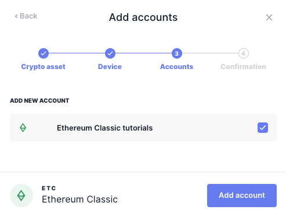Click the small Ethereum Classic diamond icon in account row
Image resolution: width=286 pixels, height=217 pixels.
[x=23, y=128]
